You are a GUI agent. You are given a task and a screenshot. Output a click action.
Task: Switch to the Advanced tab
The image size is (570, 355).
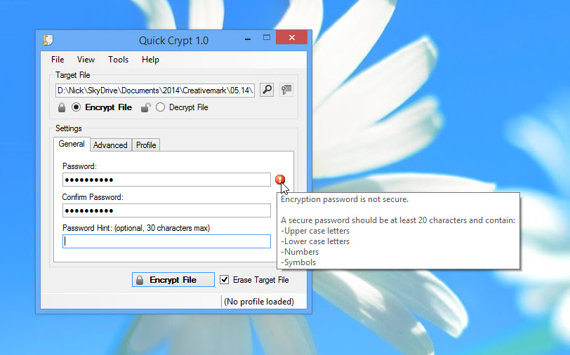tap(110, 145)
